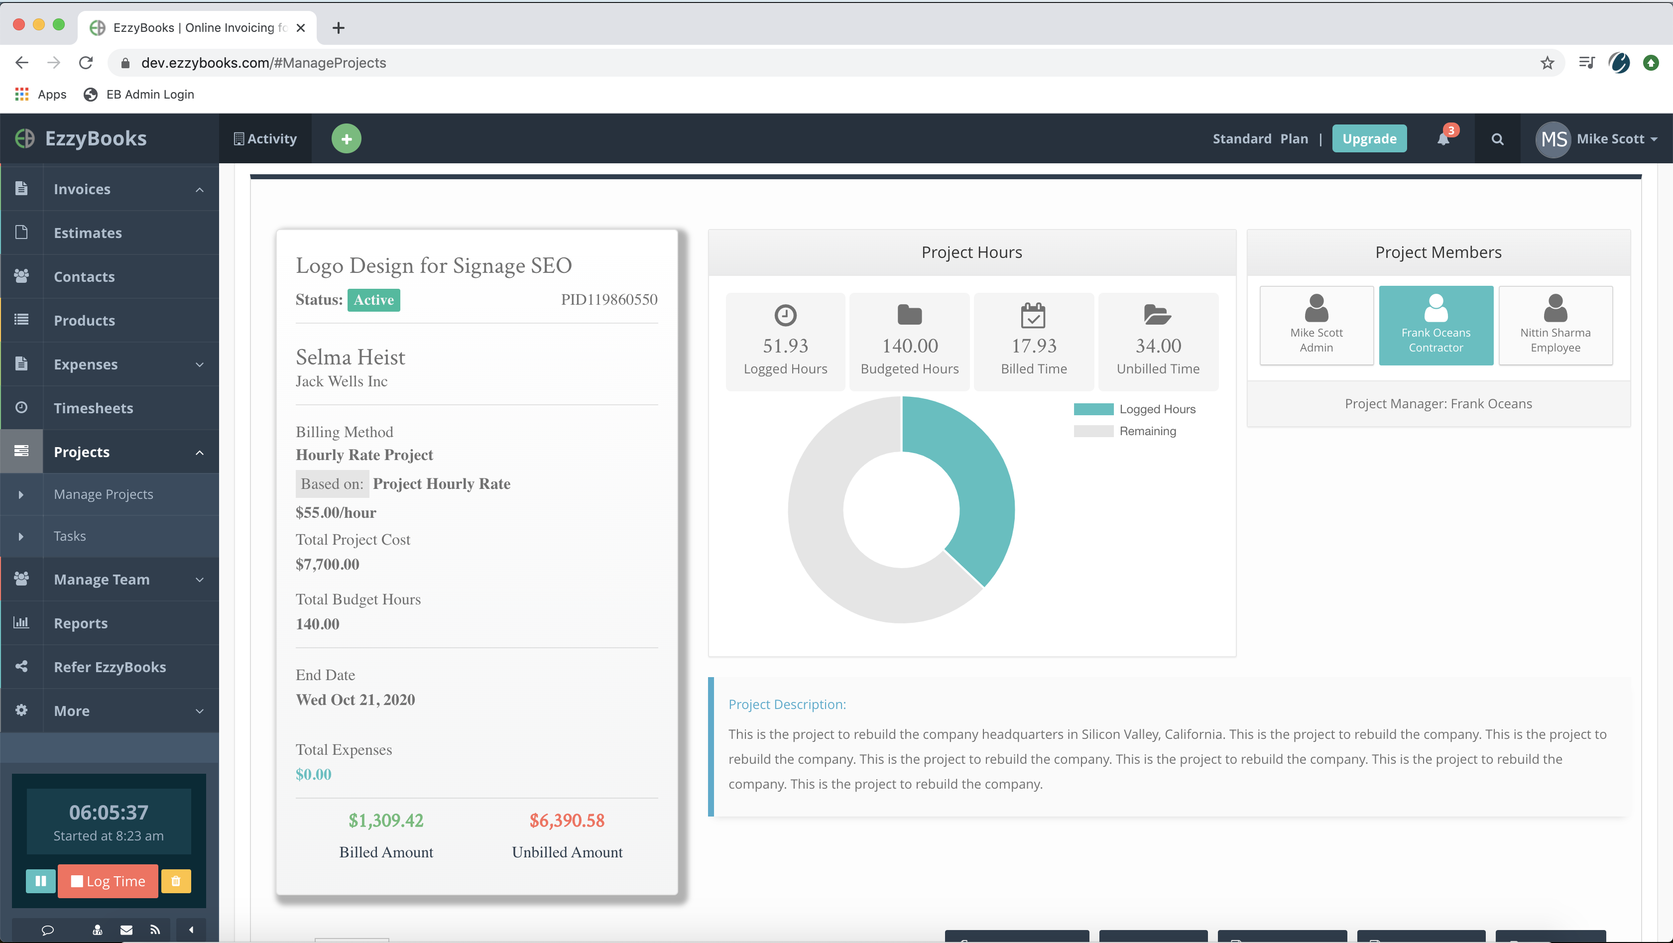Open Manage Projects submenu item
This screenshot has height=943, width=1673.
coord(103,494)
